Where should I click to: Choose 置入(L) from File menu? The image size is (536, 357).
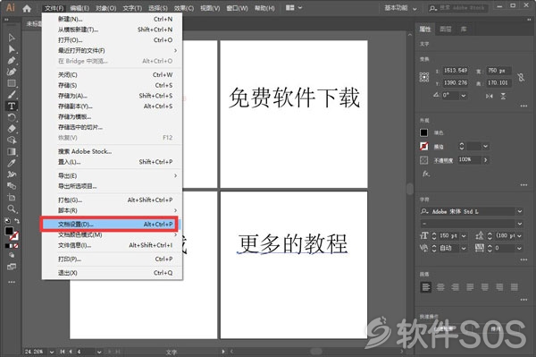click(113, 162)
